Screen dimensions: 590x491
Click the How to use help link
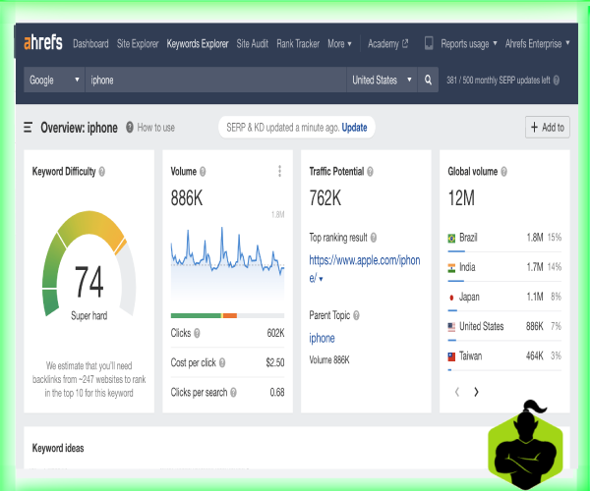tap(150, 128)
